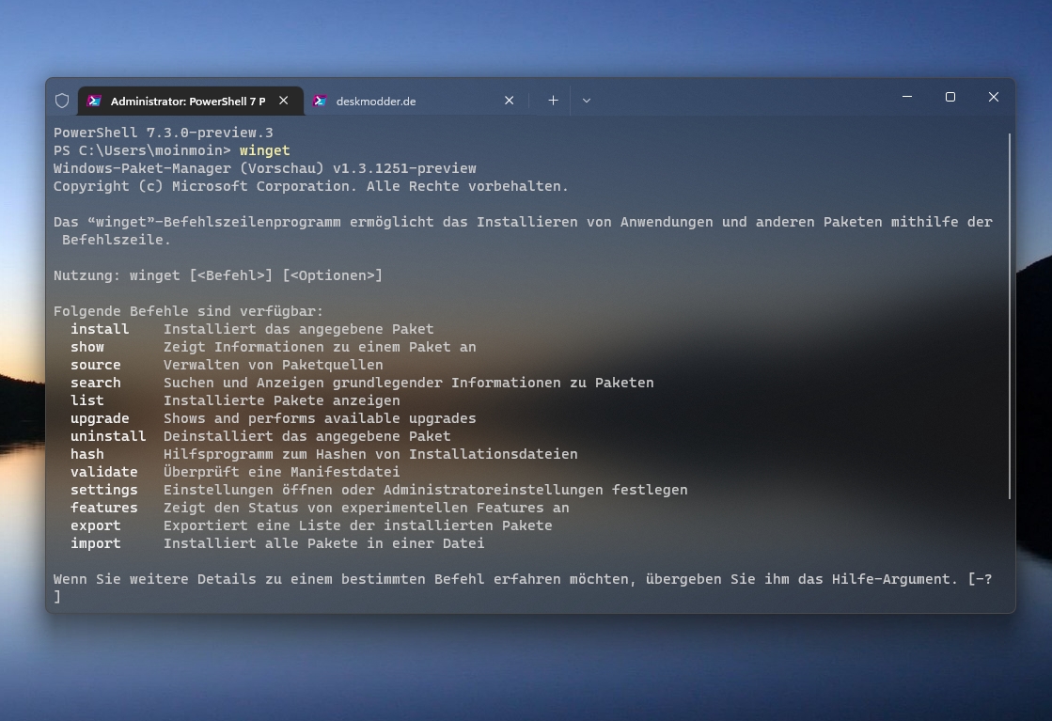The height and width of the screenshot is (721, 1052).
Task: Click the 'show' command row
Action: pyautogui.click(x=273, y=348)
